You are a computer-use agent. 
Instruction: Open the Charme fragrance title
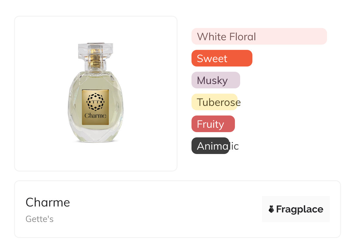pos(48,202)
